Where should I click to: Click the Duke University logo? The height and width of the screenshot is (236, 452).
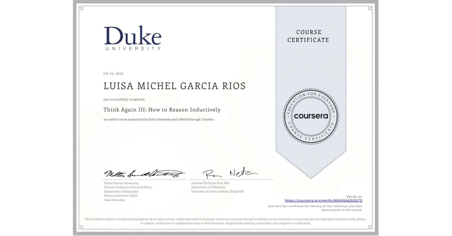pos(132,38)
